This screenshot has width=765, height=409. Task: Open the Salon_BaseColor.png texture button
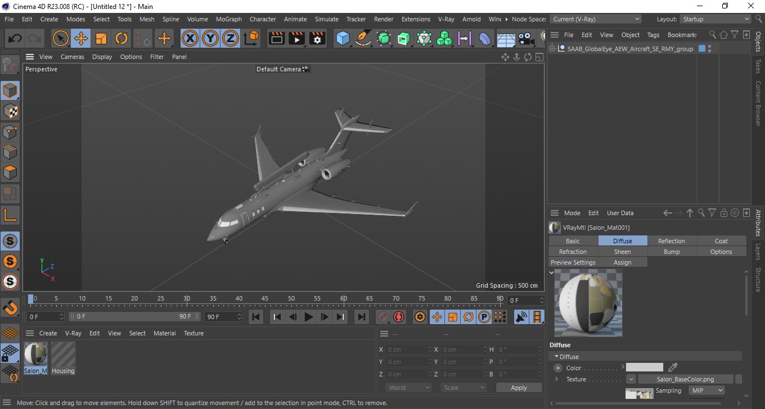(685, 379)
